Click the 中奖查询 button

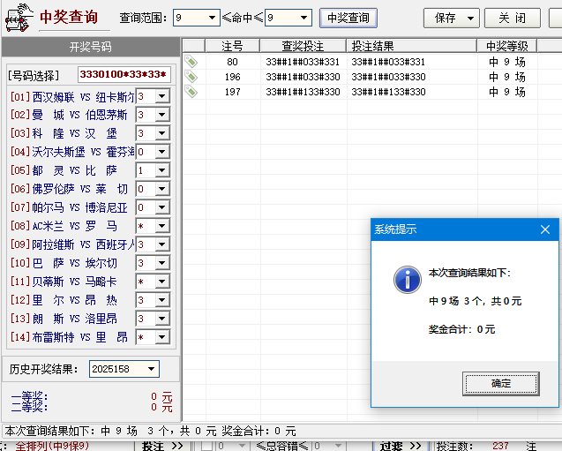pos(348,18)
